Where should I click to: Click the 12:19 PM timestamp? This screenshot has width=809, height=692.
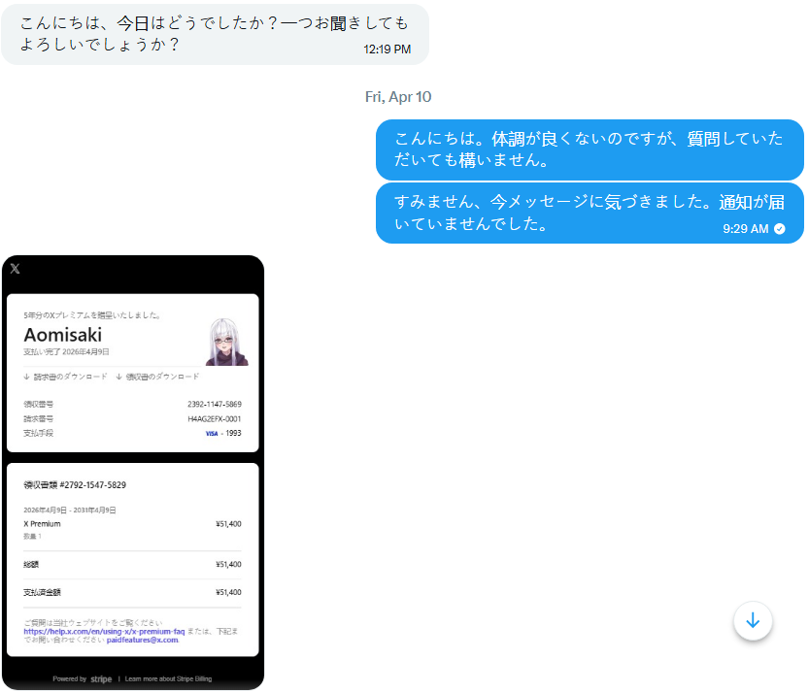click(x=387, y=49)
